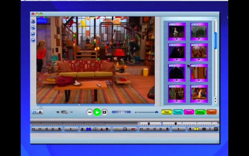Click the second round tool icon beside the preview
The width and height of the screenshot is (249, 156).
[x=33, y=28]
